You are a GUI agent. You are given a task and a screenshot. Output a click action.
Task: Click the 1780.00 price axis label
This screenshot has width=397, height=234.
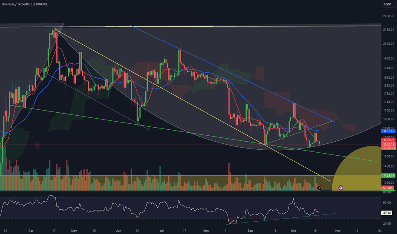point(388,94)
